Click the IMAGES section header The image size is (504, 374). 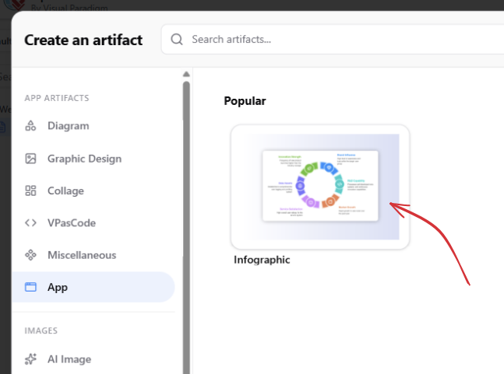41,330
